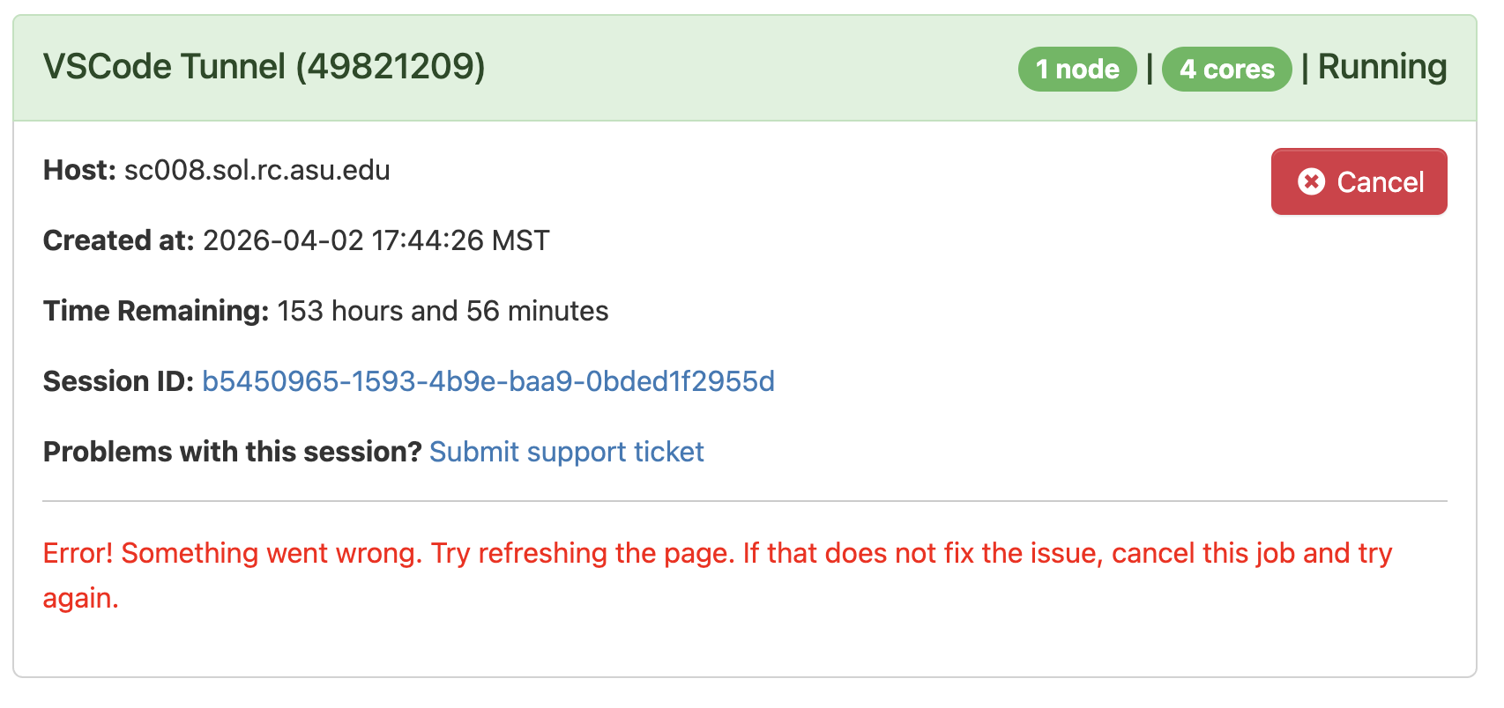Click the separator bar between node and cores badges
The width and height of the screenshot is (1504, 708).
[x=1150, y=69]
